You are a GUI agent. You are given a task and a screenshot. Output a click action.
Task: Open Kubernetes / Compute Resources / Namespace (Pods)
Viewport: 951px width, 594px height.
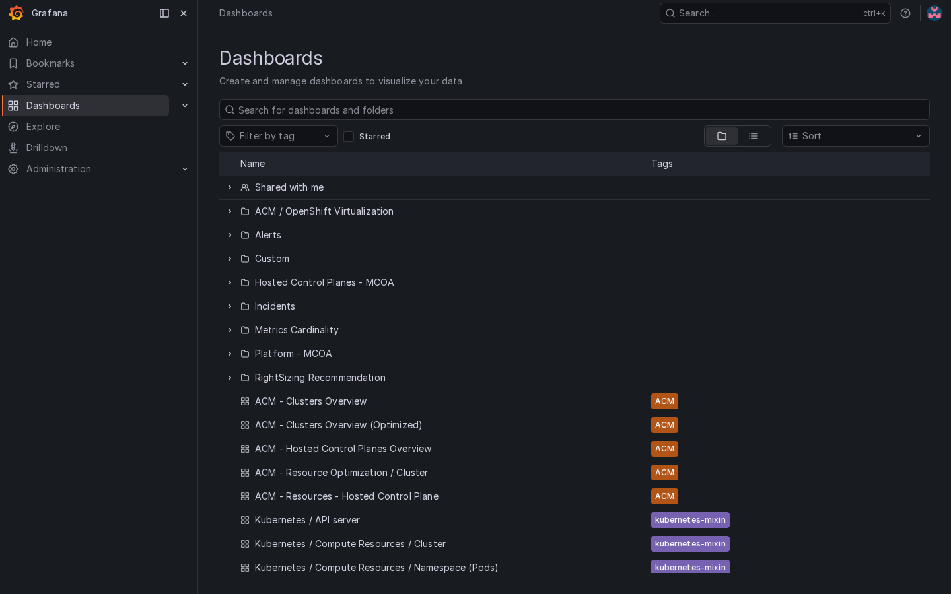pos(376,568)
